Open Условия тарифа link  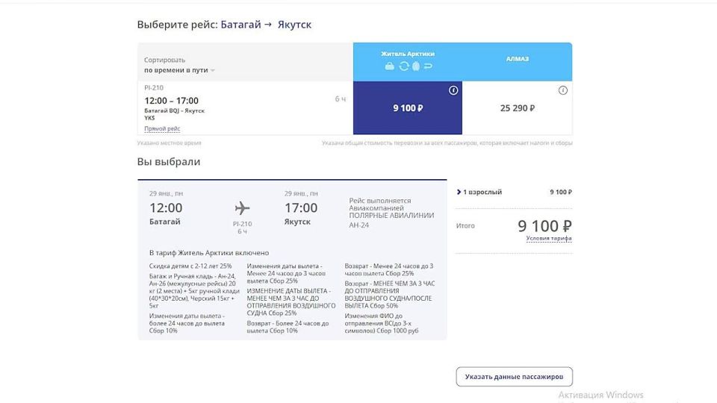(549, 239)
